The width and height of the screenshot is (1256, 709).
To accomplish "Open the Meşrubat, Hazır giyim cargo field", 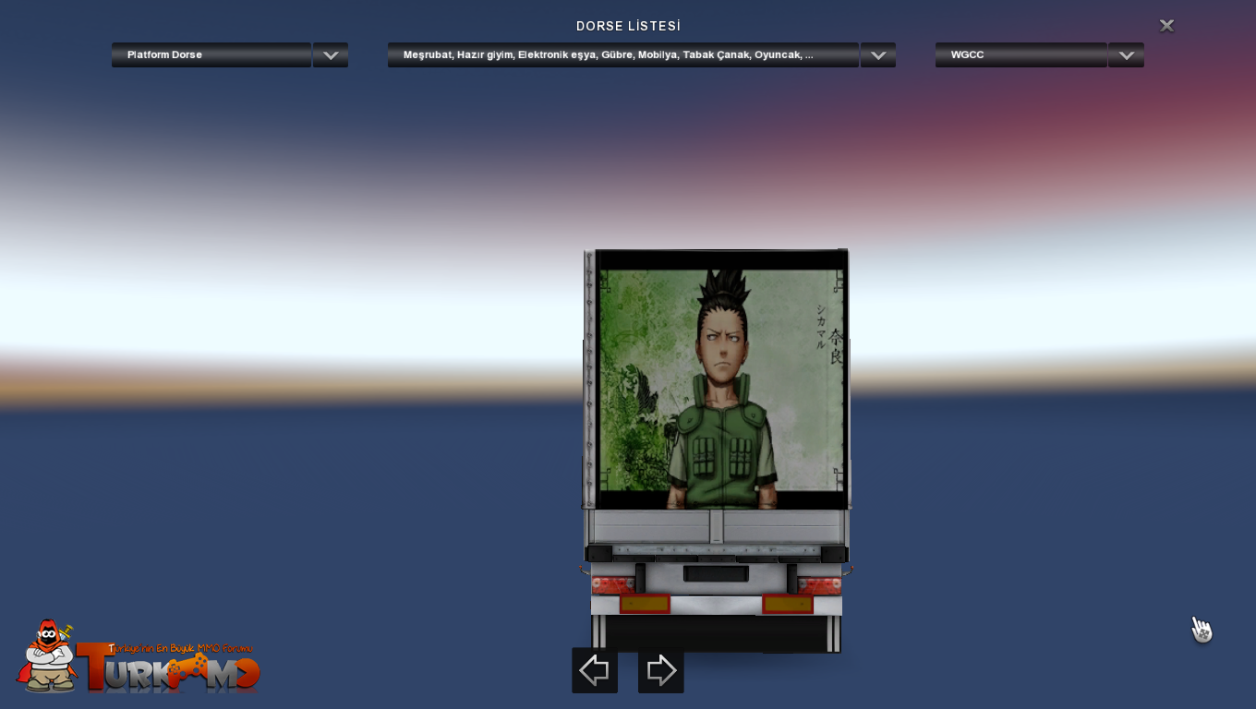I will pyautogui.click(x=623, y=55).
